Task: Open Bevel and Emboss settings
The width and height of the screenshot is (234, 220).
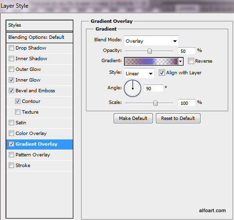Action: click(x=39, y=91)
